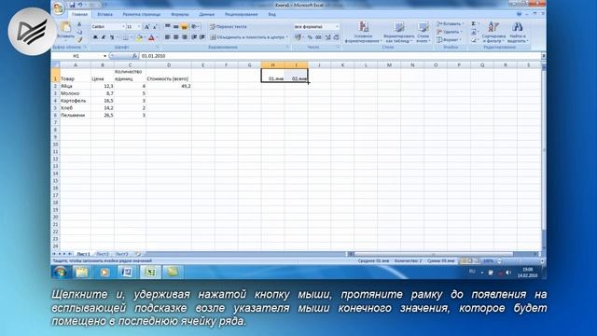Click the AutoSum sigma icon

point(474,24)
